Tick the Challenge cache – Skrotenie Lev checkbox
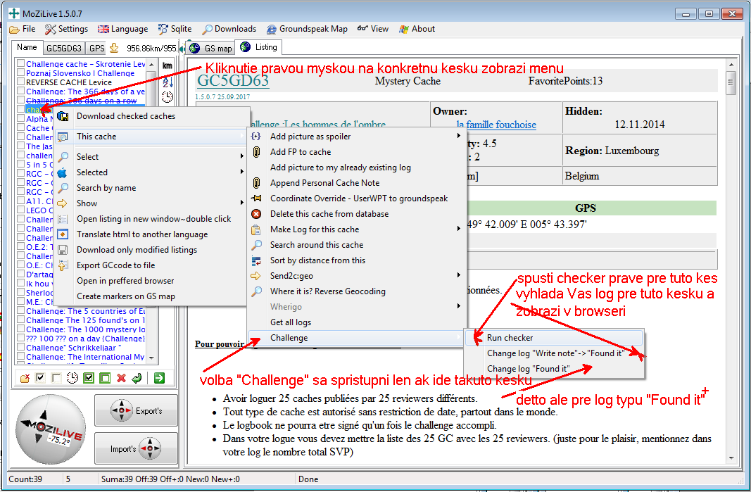The image size is (751, 492). pos(20,63)
